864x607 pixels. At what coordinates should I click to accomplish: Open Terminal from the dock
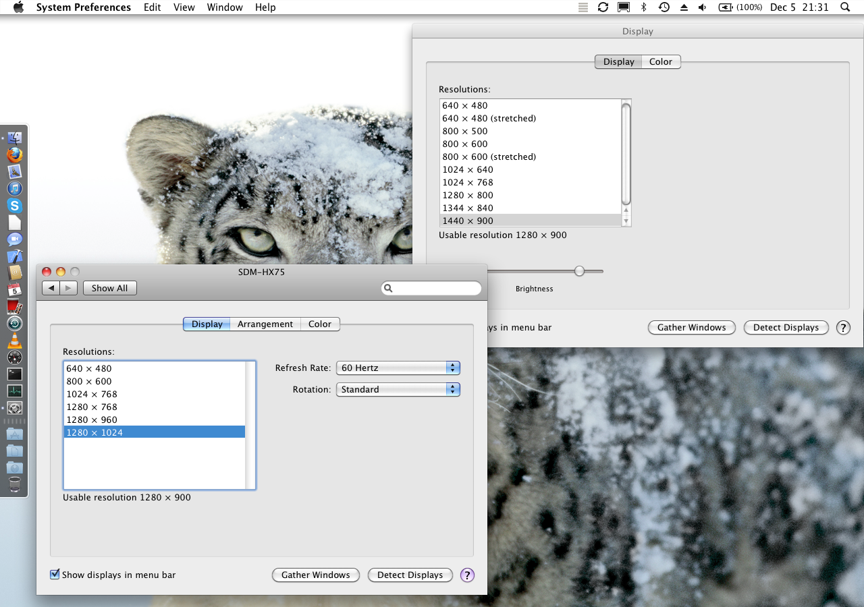coord(15,374)
